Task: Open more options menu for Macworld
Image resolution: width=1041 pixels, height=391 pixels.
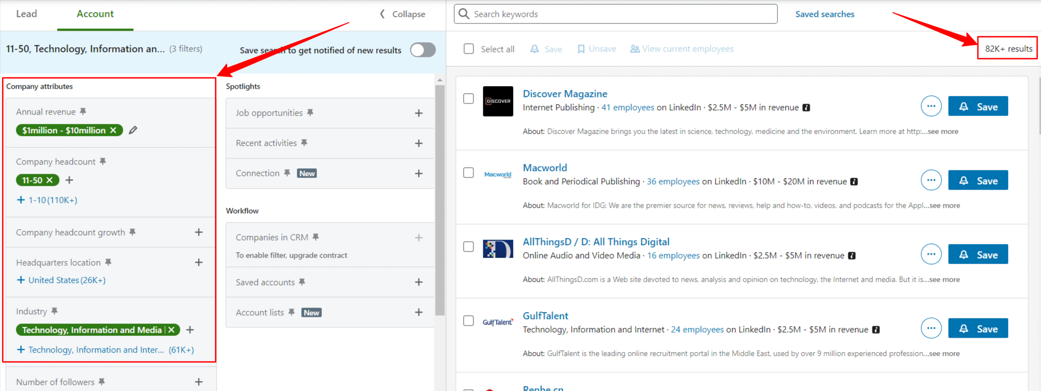Action: 931,180
